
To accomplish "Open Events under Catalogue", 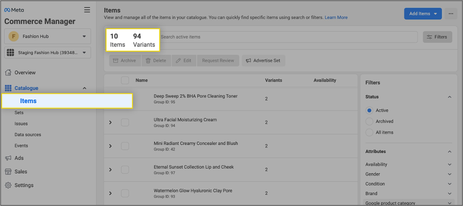I will (21, 145).
